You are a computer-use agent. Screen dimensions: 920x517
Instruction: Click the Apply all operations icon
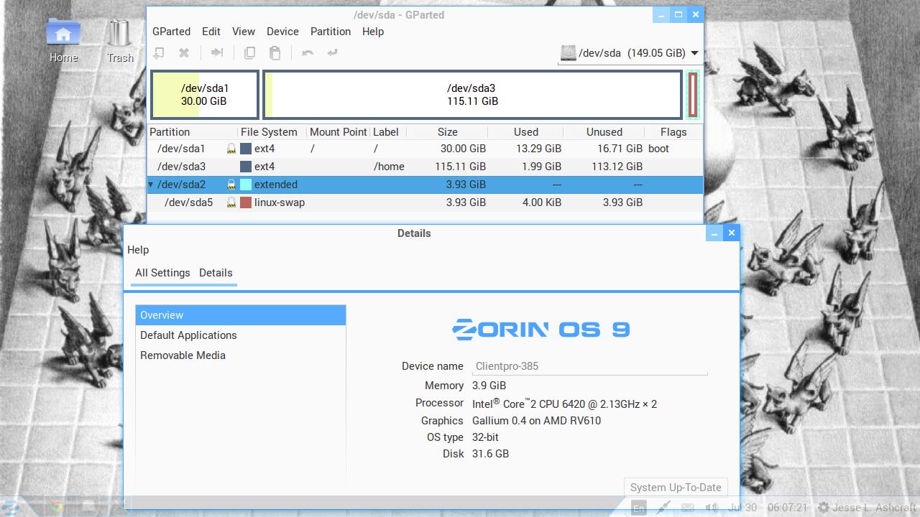tap(332, 52)
